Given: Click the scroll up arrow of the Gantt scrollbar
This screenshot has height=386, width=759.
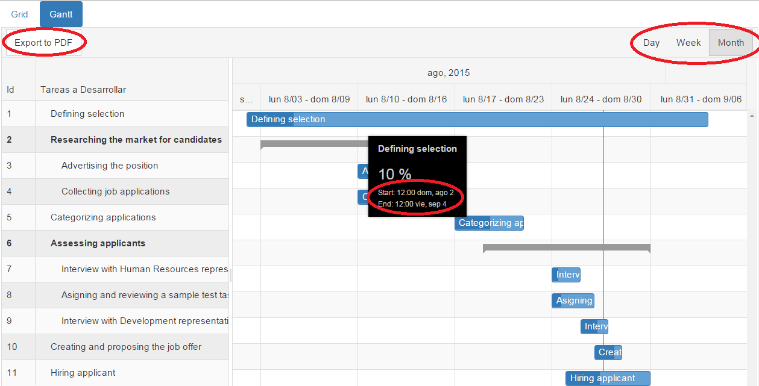Looking at the screenshot, I should 752,114.
